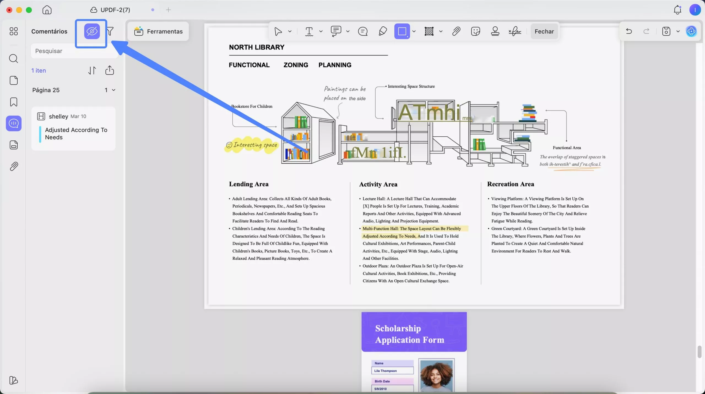Viewport: 705px width, 394px height.
Task: Open the bookmarks panel icon
Action: (x=13, y=102)
